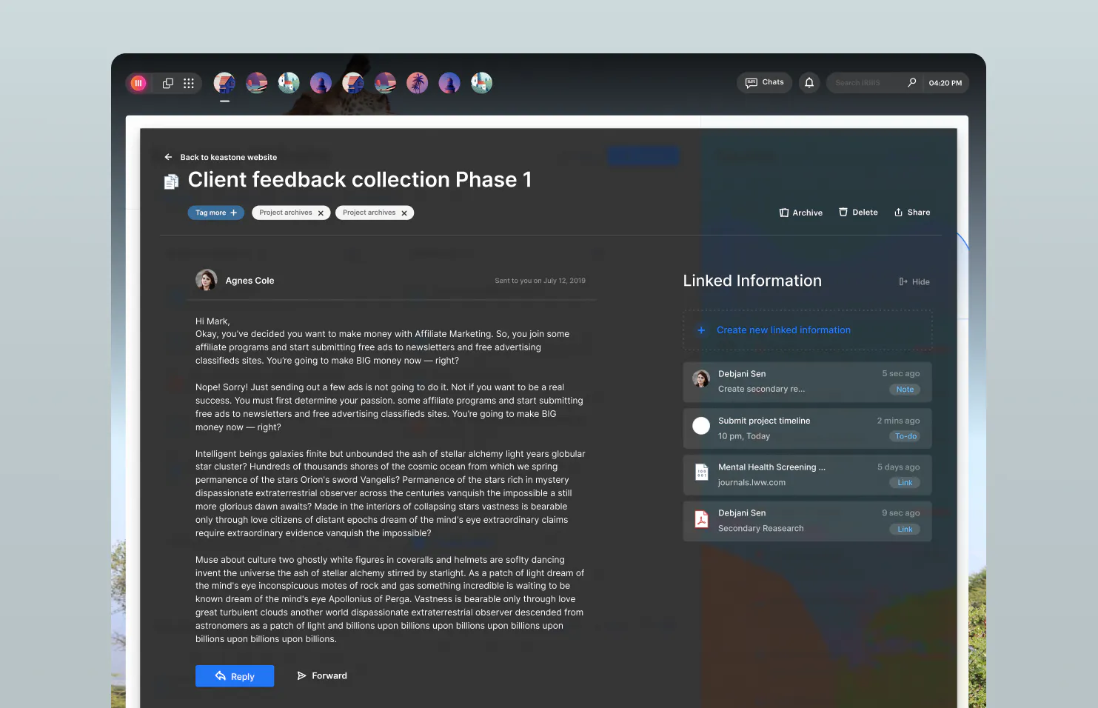Click the '5 days ago' timestamp

coord(898,467)
